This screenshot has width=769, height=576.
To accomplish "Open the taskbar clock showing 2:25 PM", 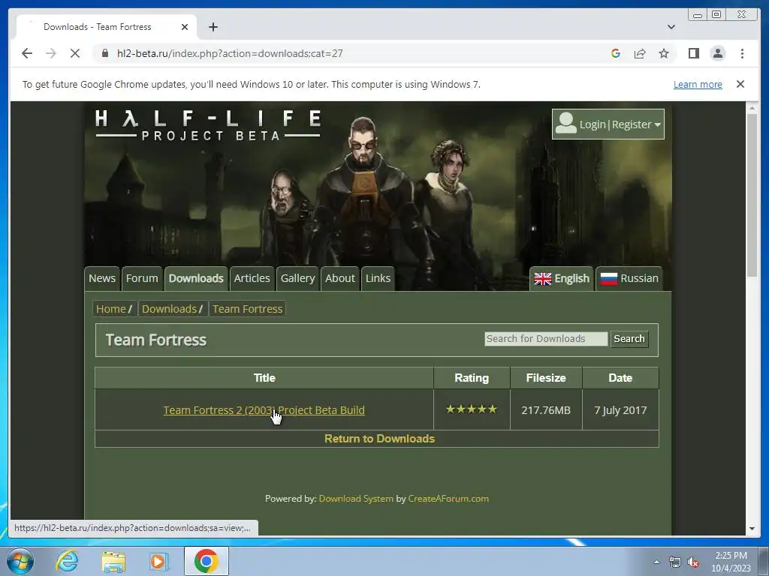I will (x=731, y=562).
